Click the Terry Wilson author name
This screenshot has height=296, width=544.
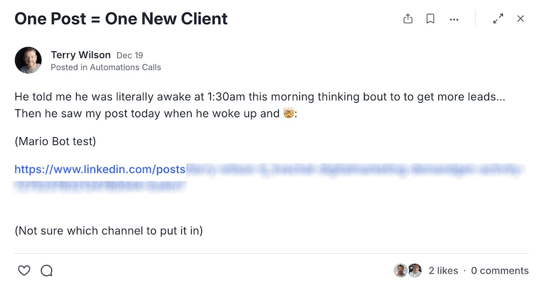click(80, 55)
